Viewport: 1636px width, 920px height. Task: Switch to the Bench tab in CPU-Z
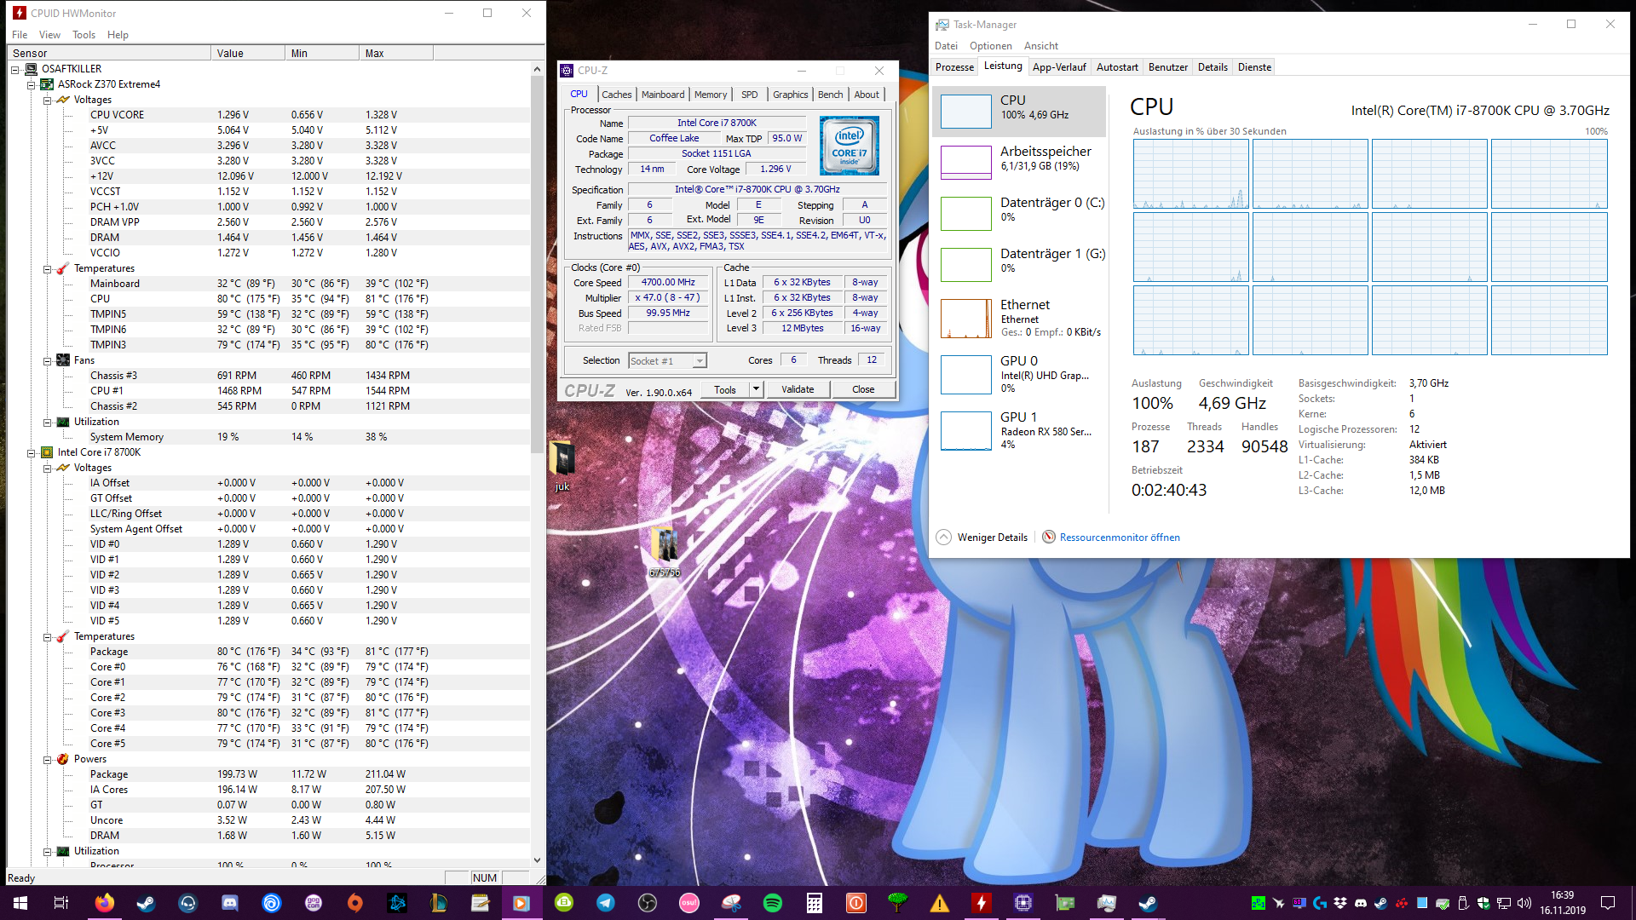(x=829, y=95)
